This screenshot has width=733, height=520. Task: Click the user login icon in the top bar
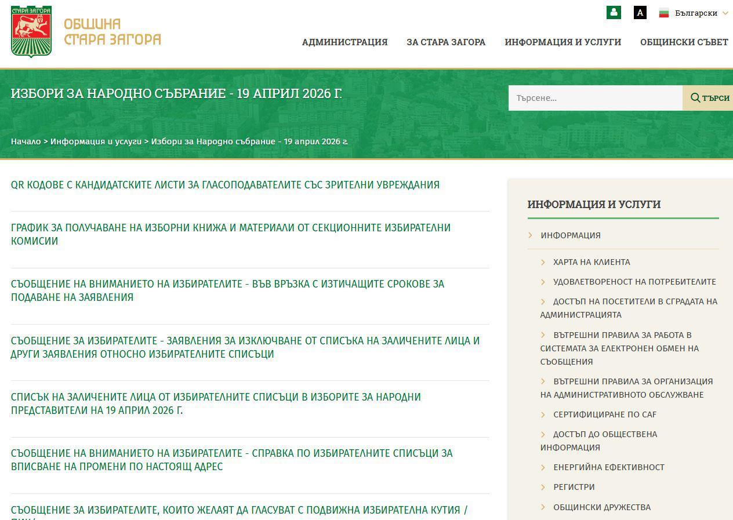[614, 12]
